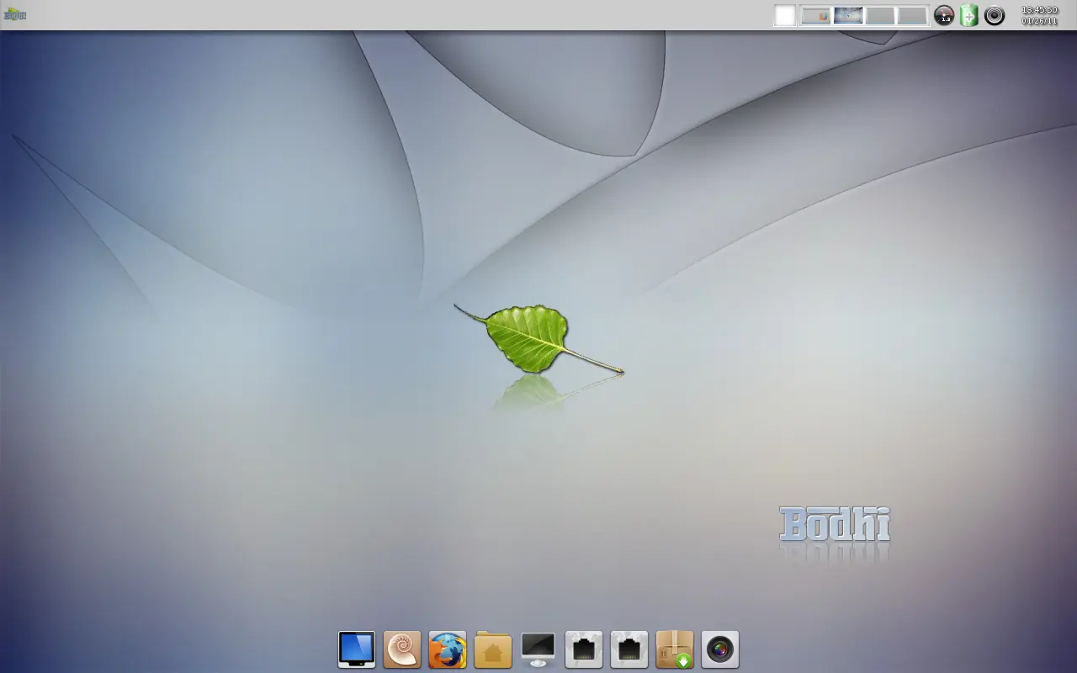Click the second Ethernet network icon
This screenshot has width=1077, height=673.
[629, 648]
